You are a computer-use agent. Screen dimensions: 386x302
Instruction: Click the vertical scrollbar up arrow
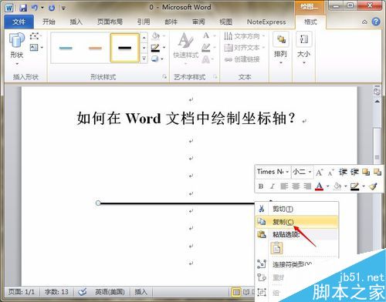coord(377,102)
